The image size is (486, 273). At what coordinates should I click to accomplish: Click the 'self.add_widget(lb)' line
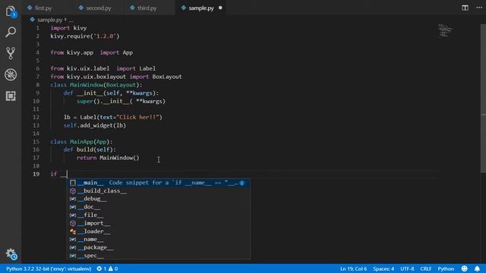click(x=94, y=125)
